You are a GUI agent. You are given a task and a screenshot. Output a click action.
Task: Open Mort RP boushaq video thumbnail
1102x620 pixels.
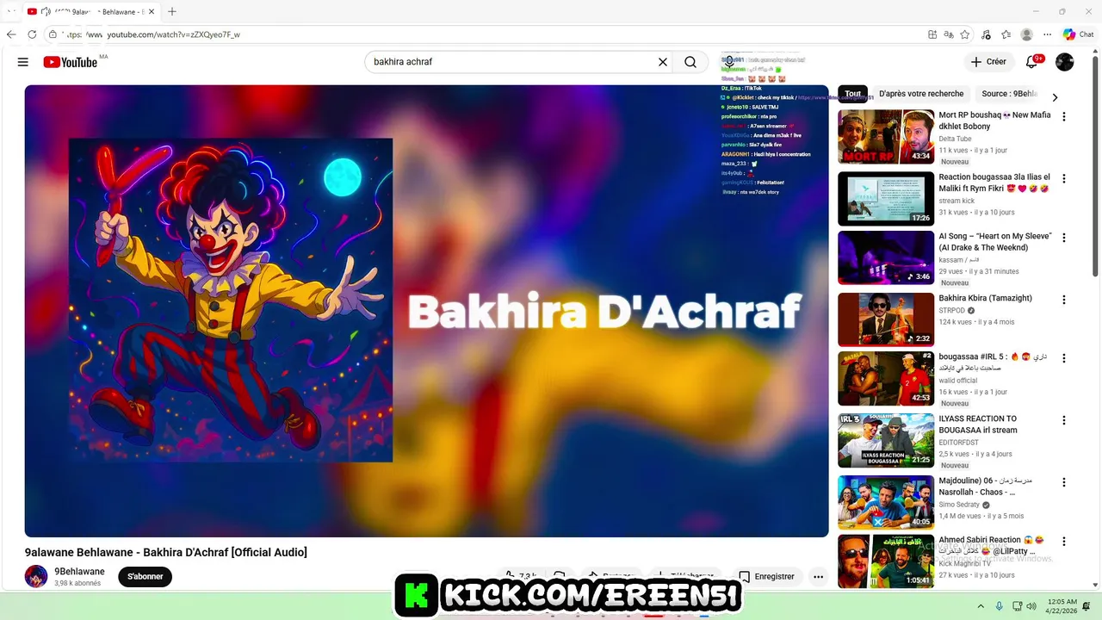[886, 136]
